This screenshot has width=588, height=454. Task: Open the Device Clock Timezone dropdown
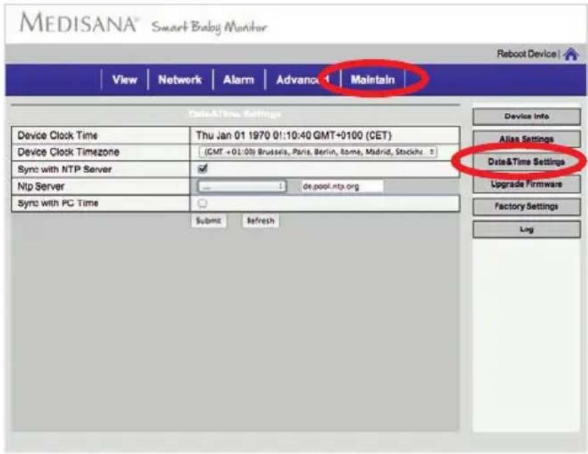click(318, 152)
